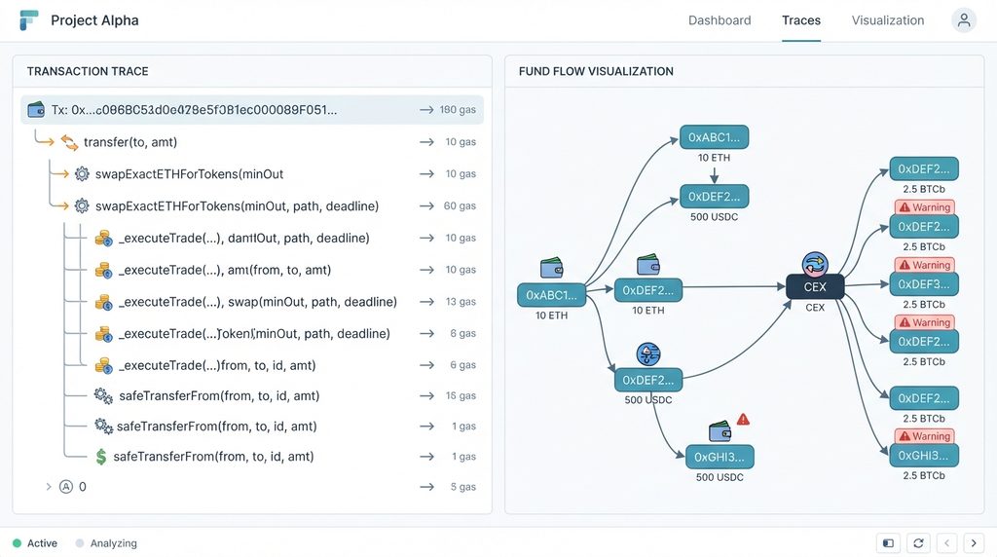This screenshot has width=997, height=557.
Task: Click the 5 gas value
Action: coord(462,487)
